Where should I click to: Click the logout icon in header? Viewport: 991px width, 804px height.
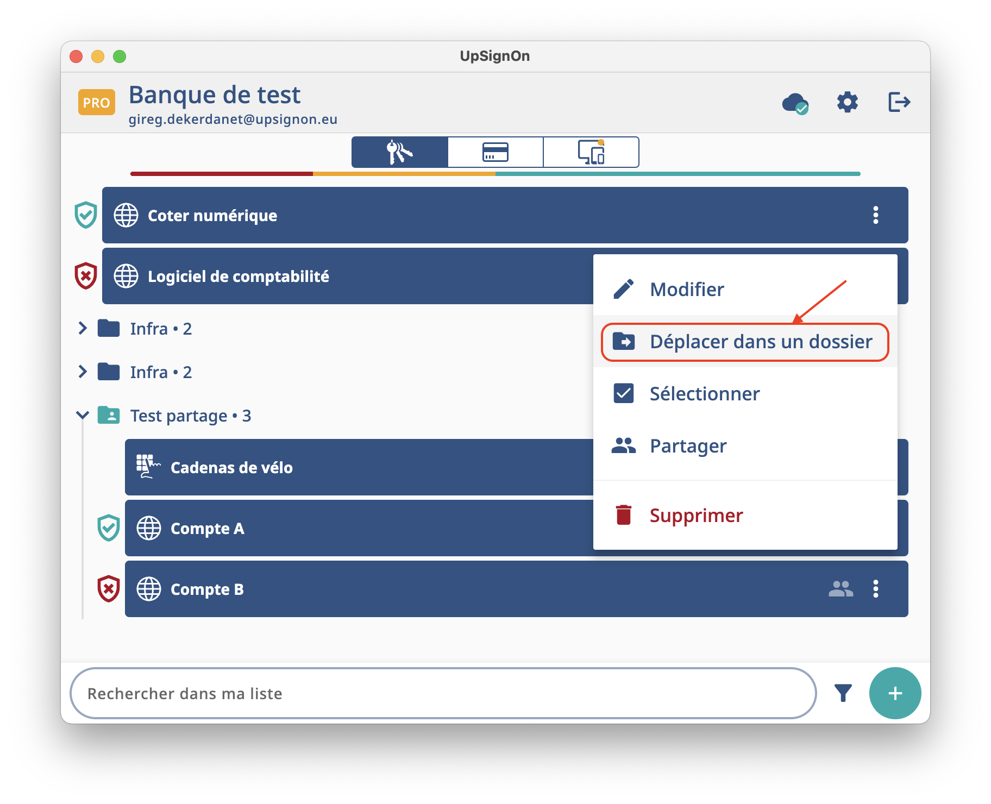[x=899, y=102]
